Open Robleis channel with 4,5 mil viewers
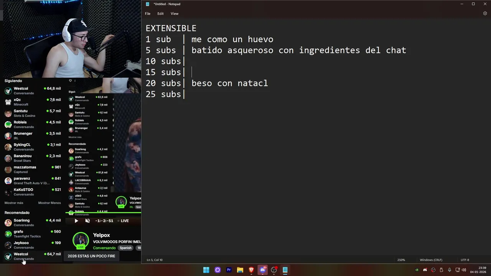The image size is (491, 276). point(33,124)
